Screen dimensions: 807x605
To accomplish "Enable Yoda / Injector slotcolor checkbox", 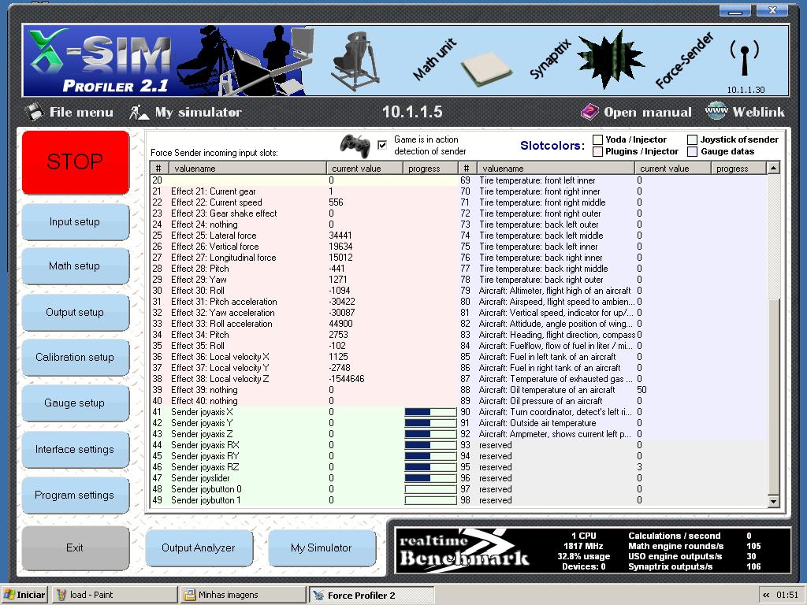I will (597, 139).
